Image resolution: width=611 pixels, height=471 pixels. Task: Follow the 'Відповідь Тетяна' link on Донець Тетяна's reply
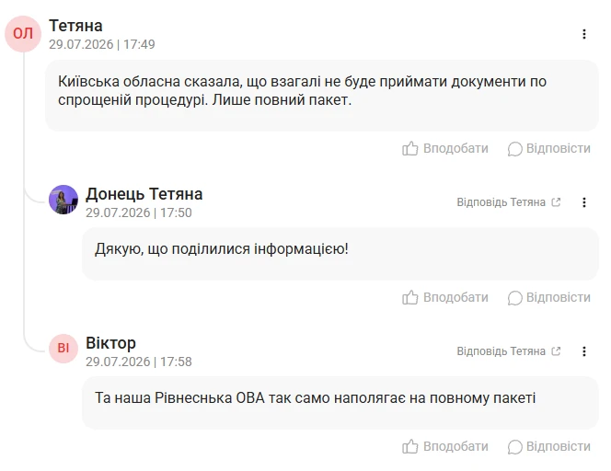pyautogui.click(x=501, y=202)
